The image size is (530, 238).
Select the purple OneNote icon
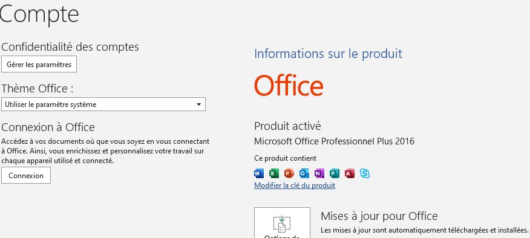(x=319, y=173)
